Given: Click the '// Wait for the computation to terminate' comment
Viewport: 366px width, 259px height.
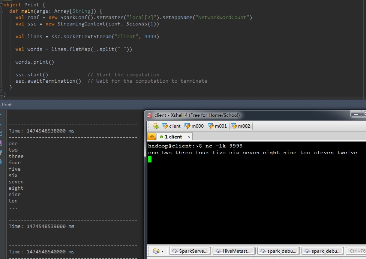Looking at the screenshot, I should pos(147,81).
